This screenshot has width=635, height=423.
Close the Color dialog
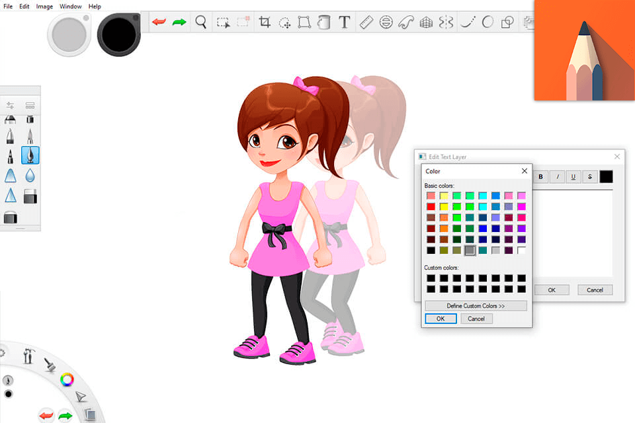525,171
